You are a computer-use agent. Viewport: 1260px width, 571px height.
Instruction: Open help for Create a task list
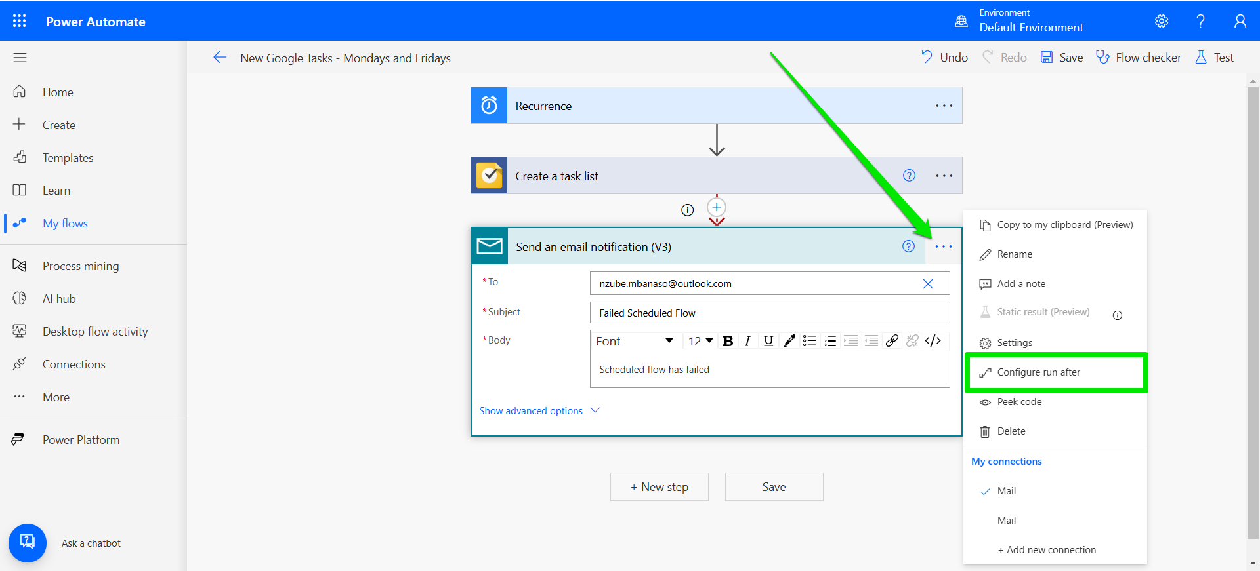(x=909, y=175)
